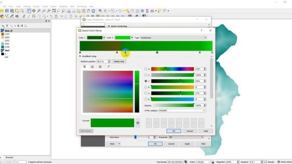The height and width of the screenshot is (164, 292).
Task: Open the Raster menu
Action: [x=53, y=6]
